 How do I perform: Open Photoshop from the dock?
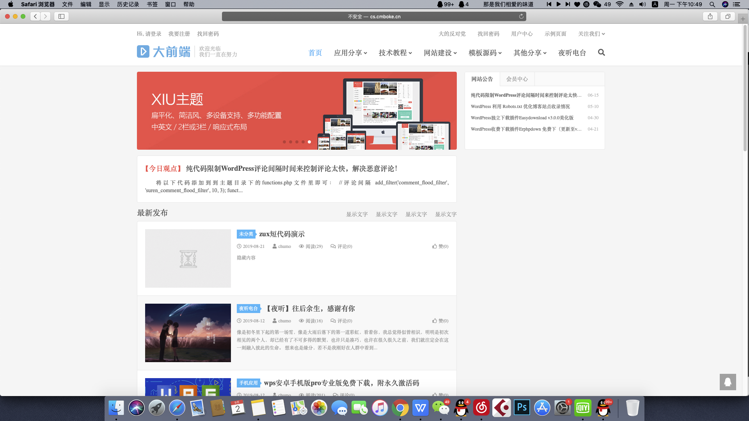(x=522, y=408)
